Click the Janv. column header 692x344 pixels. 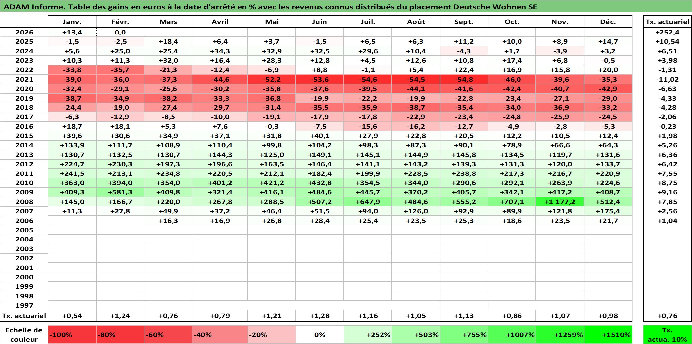[x=72, y=22]
